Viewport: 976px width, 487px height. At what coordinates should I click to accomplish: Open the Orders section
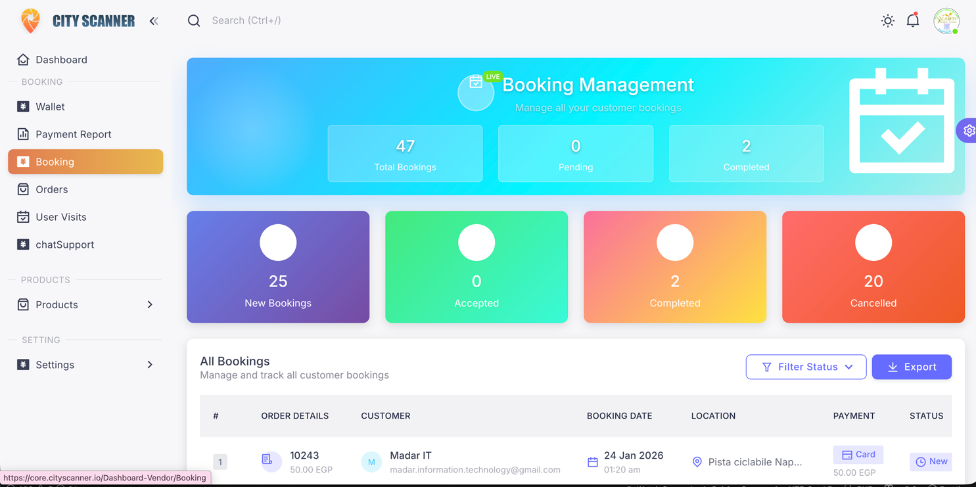[52, 189]
